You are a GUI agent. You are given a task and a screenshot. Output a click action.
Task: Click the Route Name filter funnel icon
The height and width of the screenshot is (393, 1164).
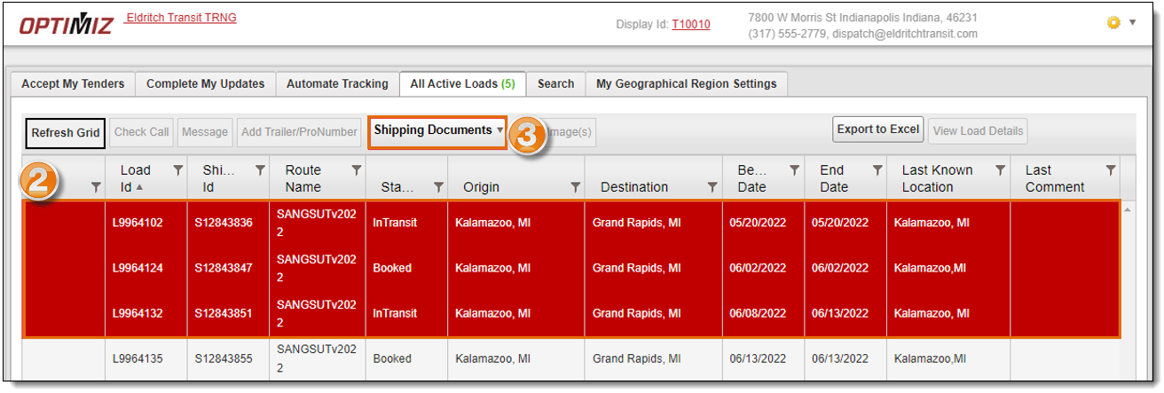coord(356,170)
